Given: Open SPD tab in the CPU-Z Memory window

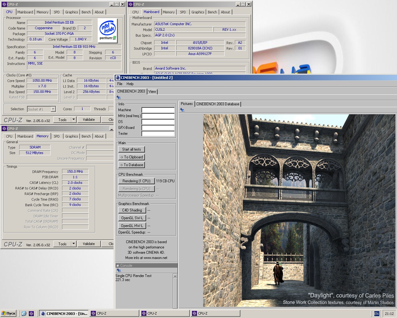Looking at the screenshot, I should point(57,136).
